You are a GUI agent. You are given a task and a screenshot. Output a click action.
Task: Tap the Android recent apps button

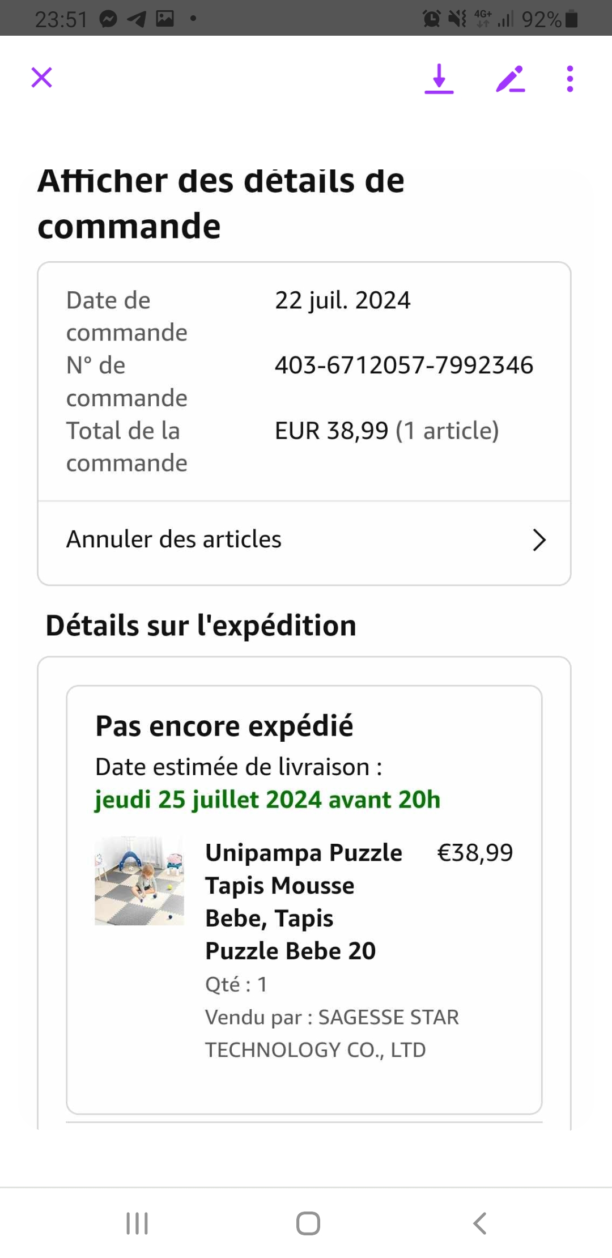(x=137, y=1223)
